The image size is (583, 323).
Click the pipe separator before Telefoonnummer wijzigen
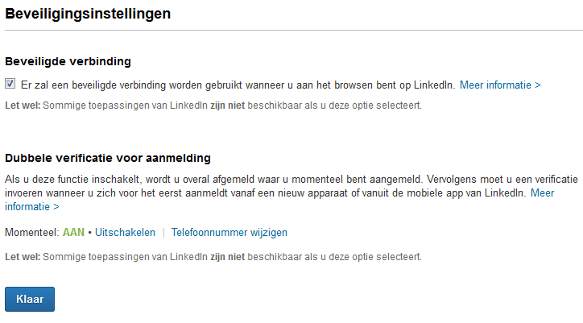click(x=163, y=233)
